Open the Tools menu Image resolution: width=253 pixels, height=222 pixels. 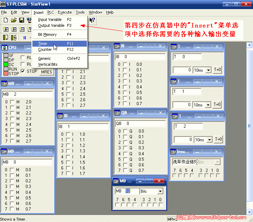tap(80, 12)
